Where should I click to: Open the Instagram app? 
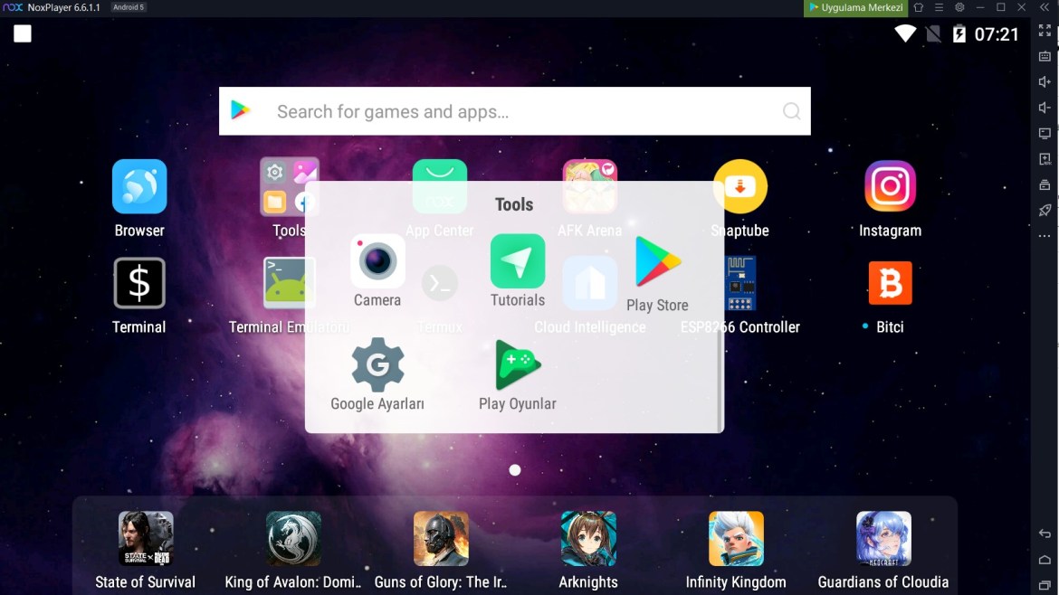(x=890, y=186)
